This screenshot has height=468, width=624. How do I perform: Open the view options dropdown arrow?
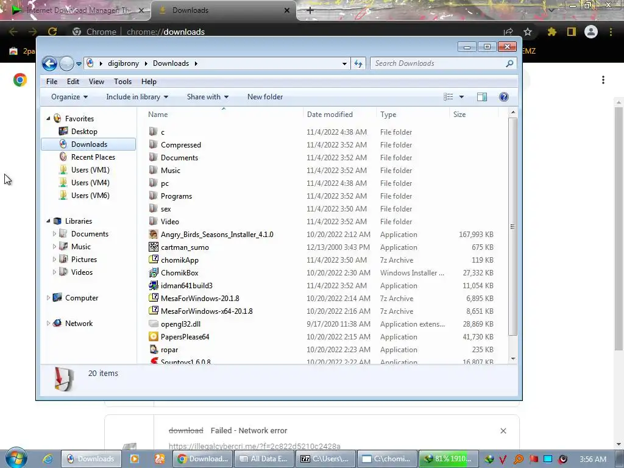pyautogui.click(x=462, y=97)
